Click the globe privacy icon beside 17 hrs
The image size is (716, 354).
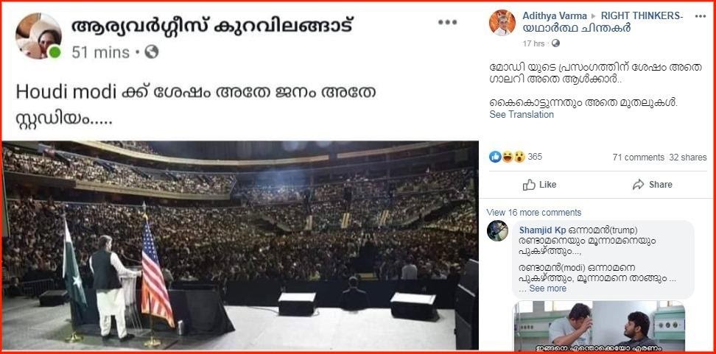coord(555,43)
